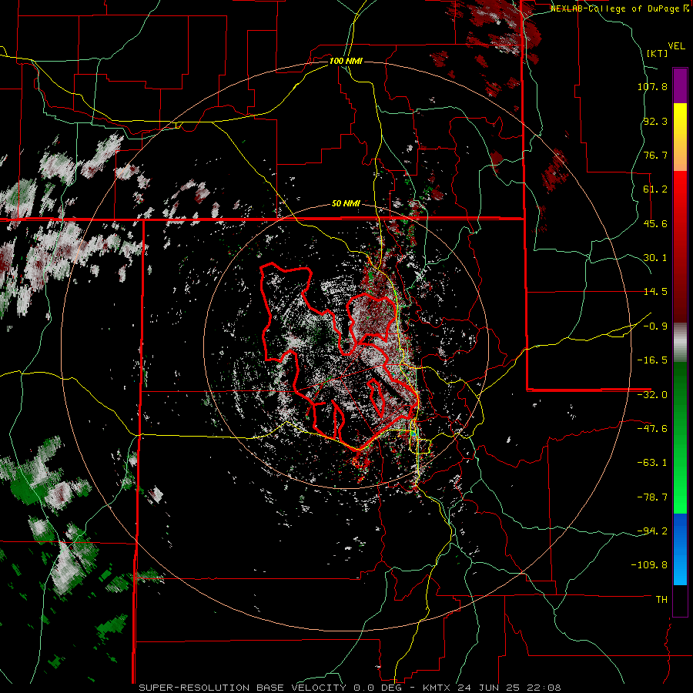Click the purple segment of velocity color bar
The width and height of the screenshot is (693, 693).
(x=680, y=85)
